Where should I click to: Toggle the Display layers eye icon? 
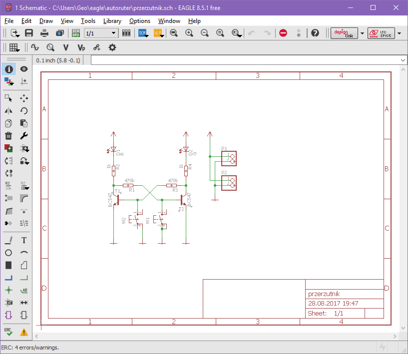coord(23,69)
